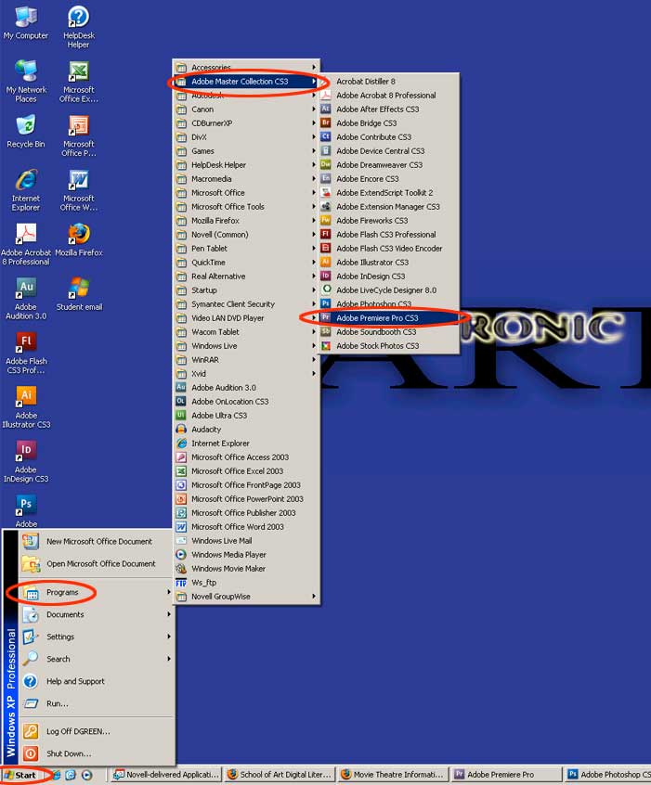
Task: Open Adobe Encore CS3
Action: [x=389, y=179]
